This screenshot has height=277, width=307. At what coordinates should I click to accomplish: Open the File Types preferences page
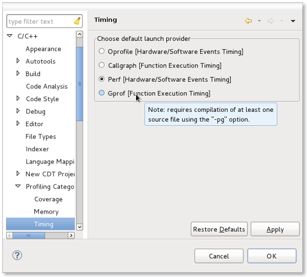[41, 136]
